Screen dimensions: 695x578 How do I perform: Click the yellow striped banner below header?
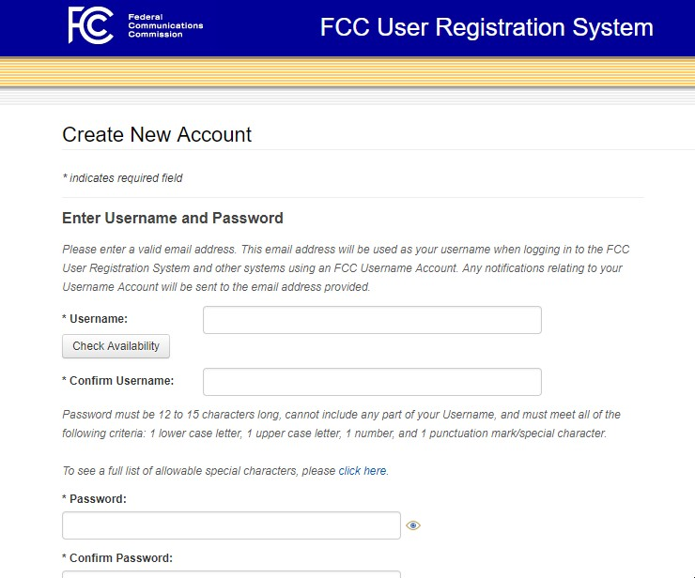tap(347, 72)
